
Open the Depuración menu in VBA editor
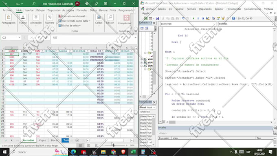tap(205, 9)
